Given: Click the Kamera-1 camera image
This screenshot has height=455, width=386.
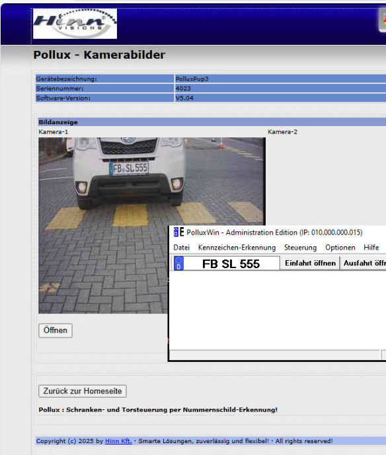Looking at the screenshot, I should pos(151,225).
